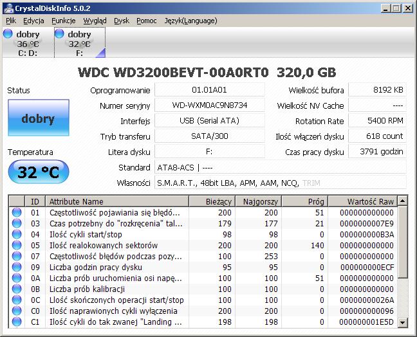Click the NV Cache size field
This screenshot has height=337, width=417.
click(377, 105)
